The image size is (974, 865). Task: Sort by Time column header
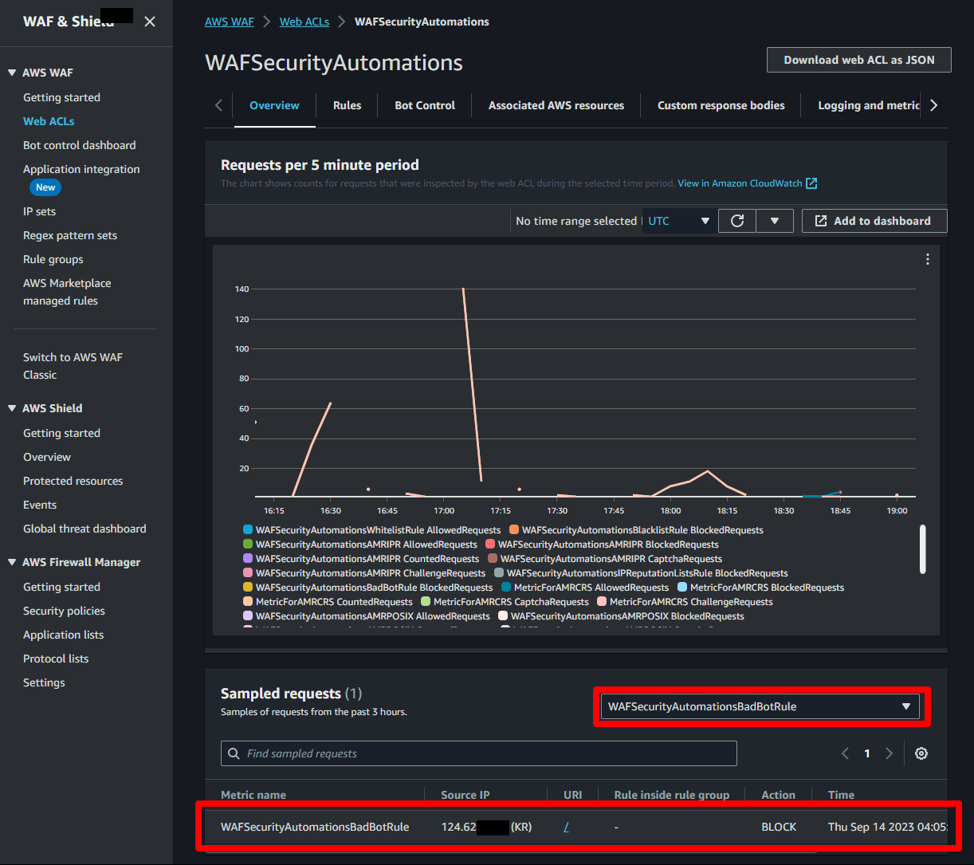841,795
